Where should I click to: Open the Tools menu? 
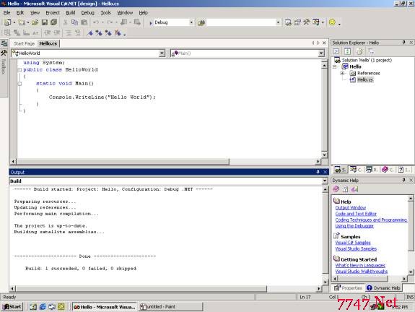coord(105,13)
